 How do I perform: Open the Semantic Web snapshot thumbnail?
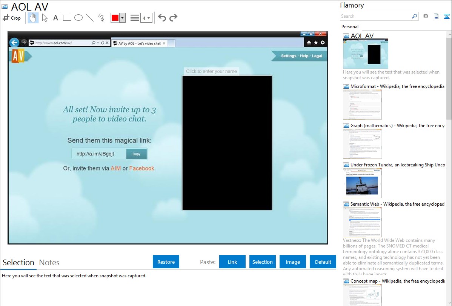tap(362, 222)
